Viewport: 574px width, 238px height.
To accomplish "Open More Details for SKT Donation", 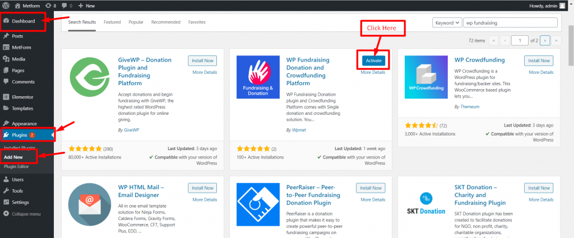I will pos(541,199).
